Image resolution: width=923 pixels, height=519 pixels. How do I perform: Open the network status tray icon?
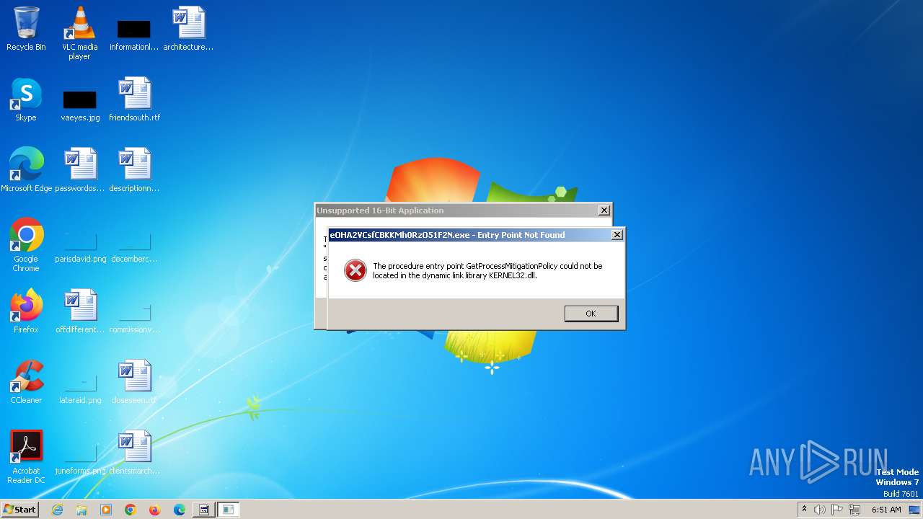pos(854,510)
